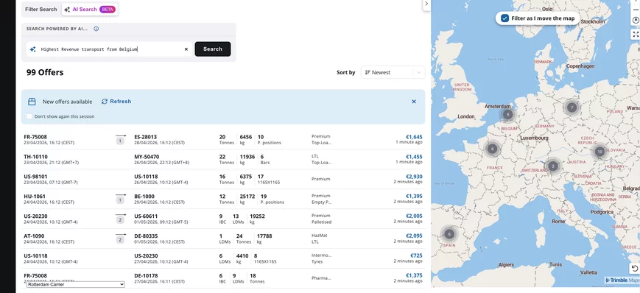The width and height of the screenshot is (640, 293).
Task: Open the map in fullscreen
Action: pyautogui.click(x=635, y=35)
